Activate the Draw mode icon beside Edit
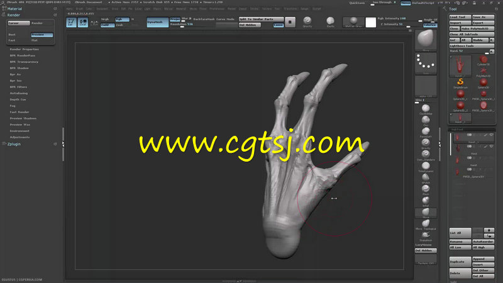The image size is (503, 283). click(x=83, y=22)
